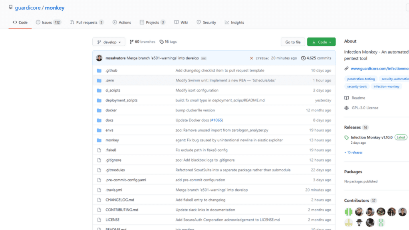Open the Wiki tab

click(181, 22)
